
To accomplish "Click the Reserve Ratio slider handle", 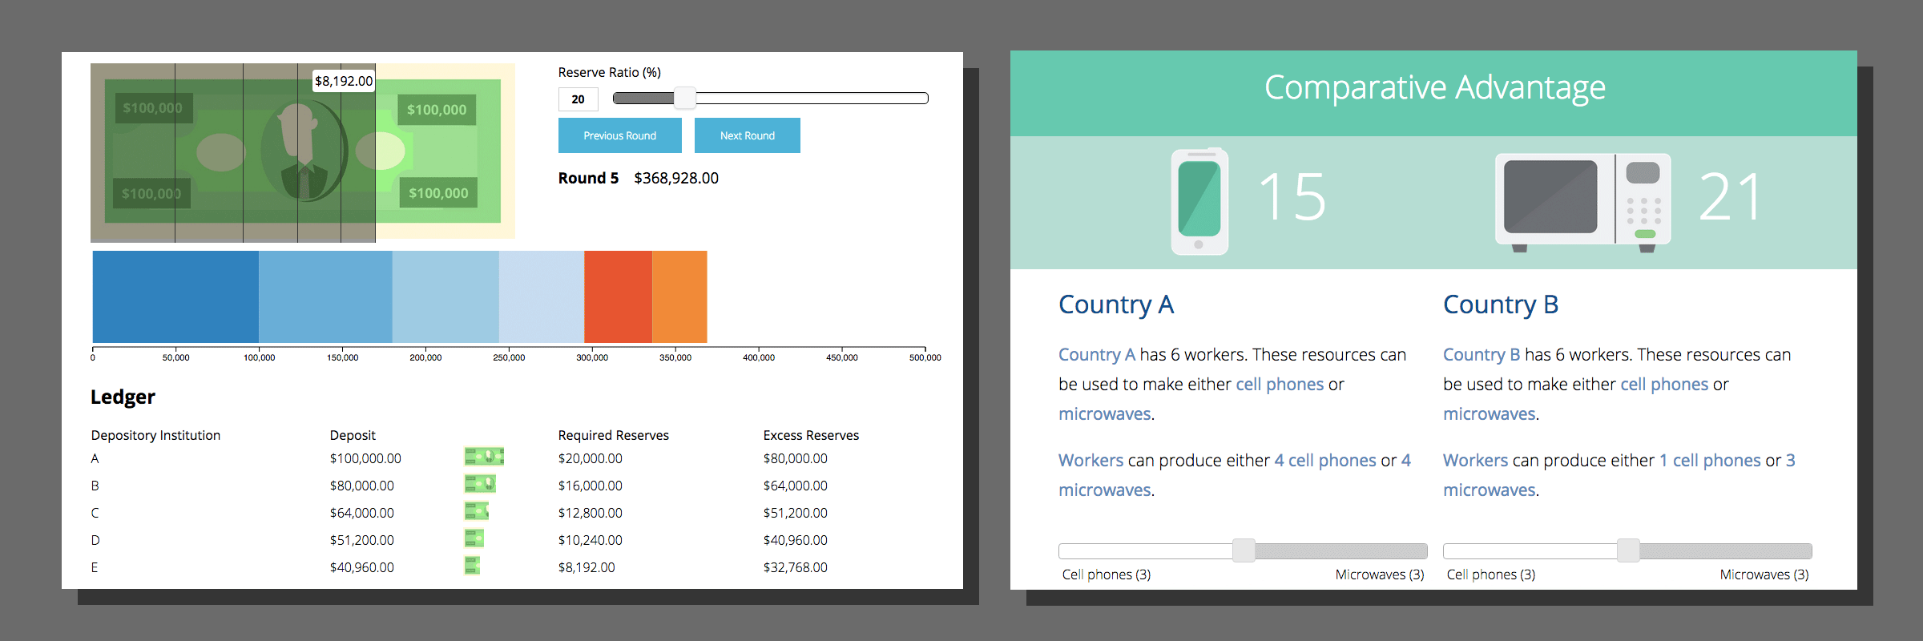I will click(684, 99).
